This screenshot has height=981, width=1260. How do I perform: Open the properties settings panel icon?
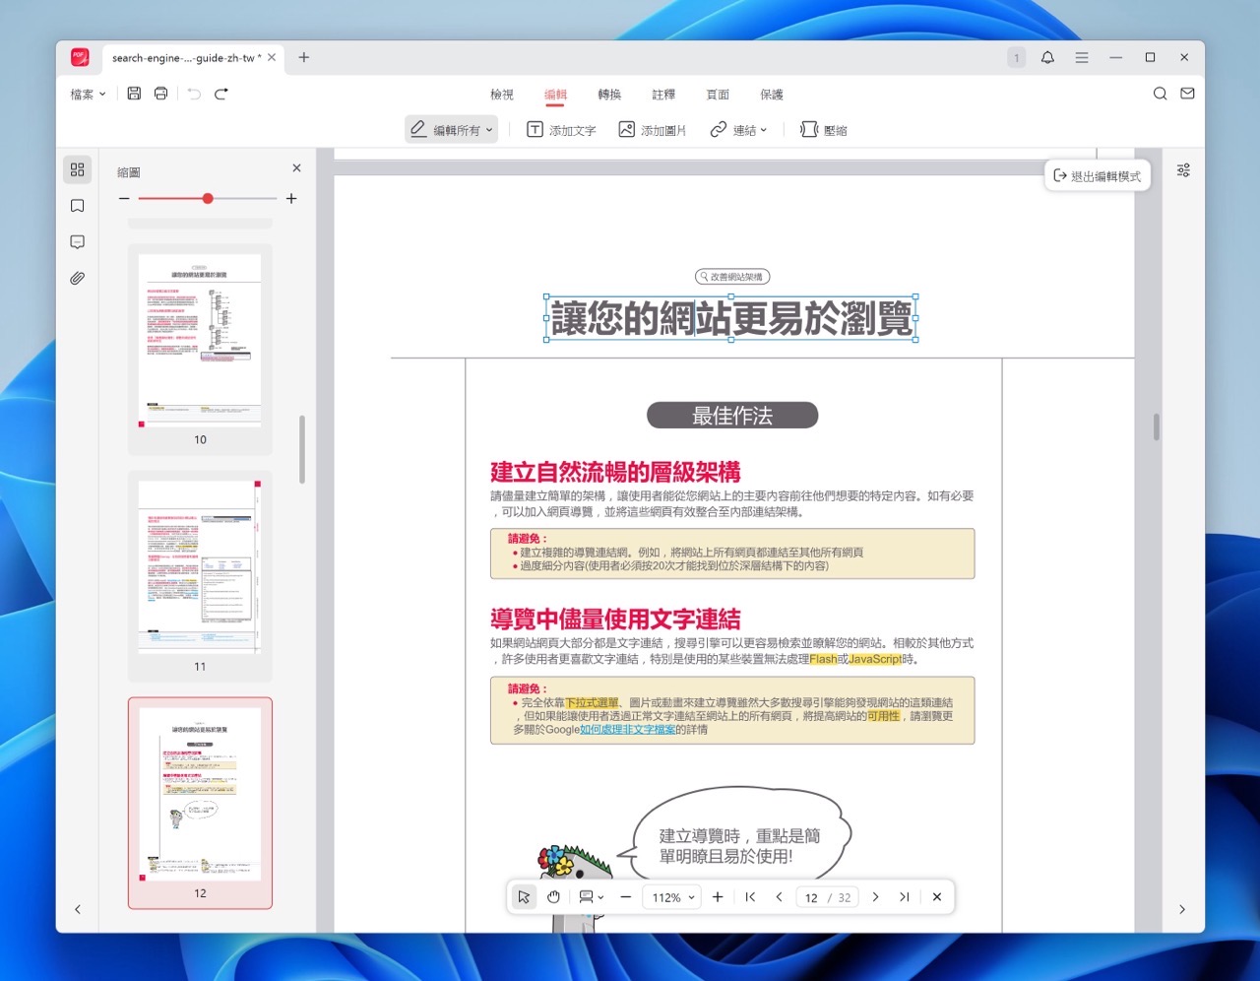pyautogui.click(x=1183, y=170)
